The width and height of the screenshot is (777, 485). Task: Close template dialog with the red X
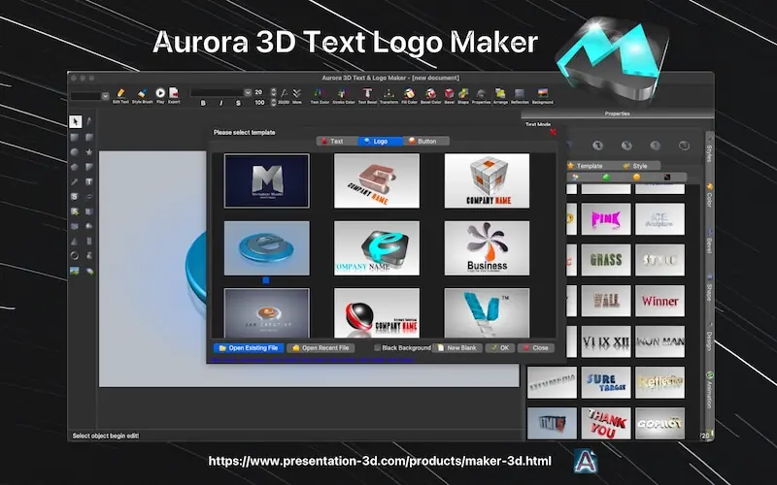pyautogui.click(x=553, y=132)
